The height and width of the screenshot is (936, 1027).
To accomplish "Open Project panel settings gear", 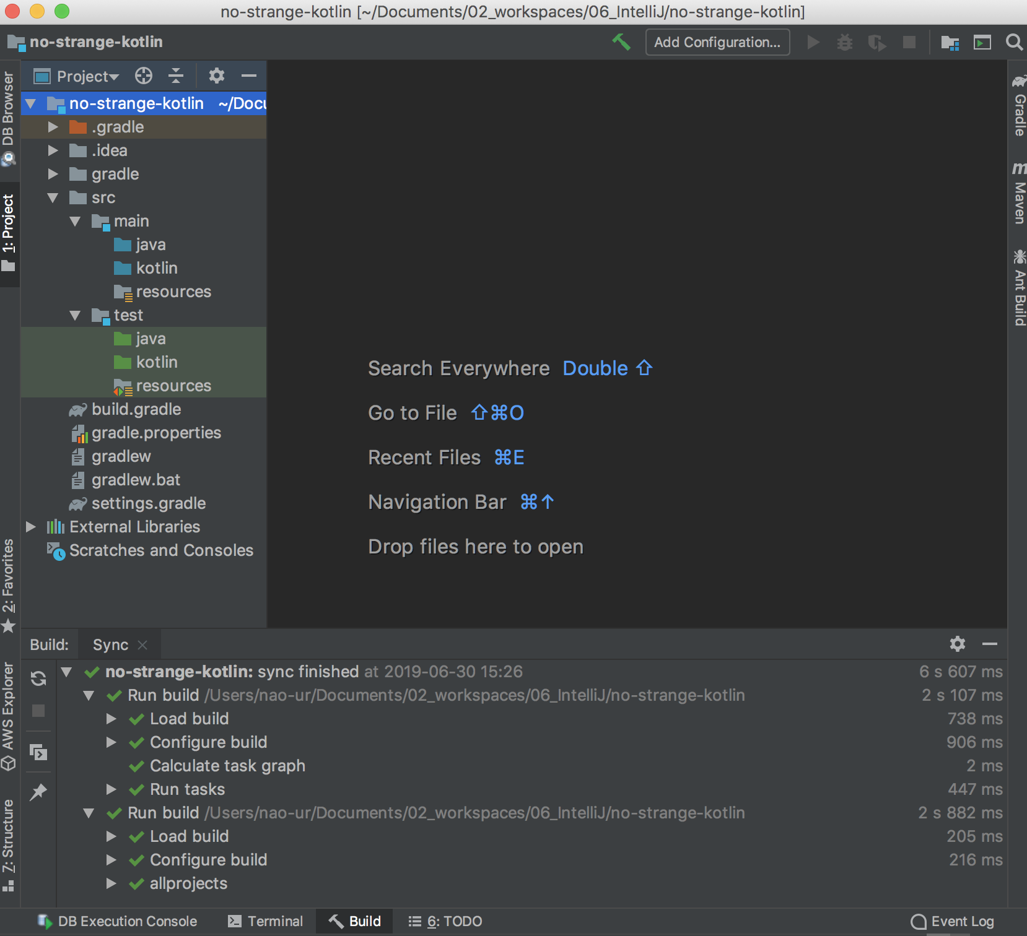I will 216,76.
